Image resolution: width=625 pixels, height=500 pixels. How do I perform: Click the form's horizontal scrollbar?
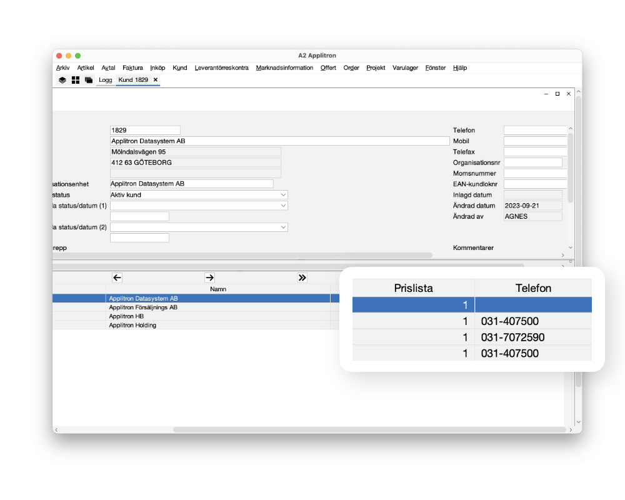tap(242, 255)
